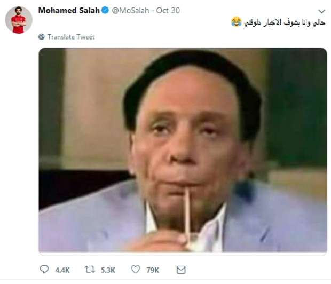Click the laughing emoji in the tweet
Image resolution: width=331 pixels, height=284 pixels.
[x=236, y=22]
